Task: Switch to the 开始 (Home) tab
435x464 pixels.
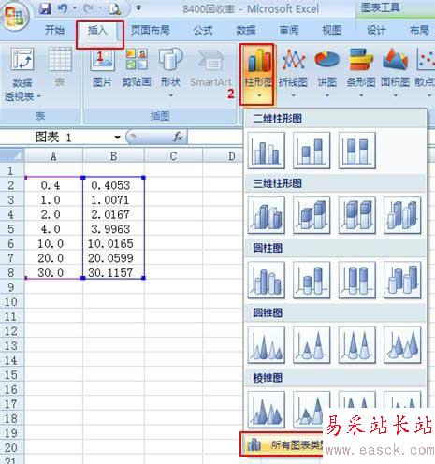Action: coord(55,30)
